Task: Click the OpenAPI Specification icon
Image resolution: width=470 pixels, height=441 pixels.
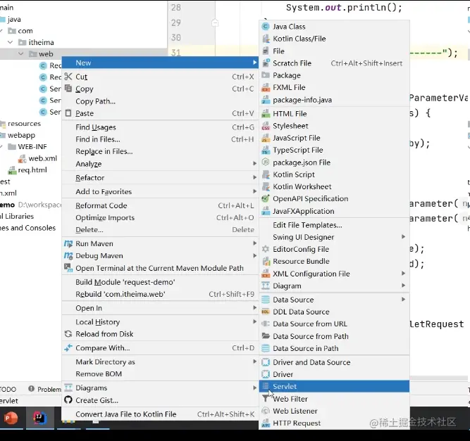Action: pyautogui.click(x=266, y=198)
